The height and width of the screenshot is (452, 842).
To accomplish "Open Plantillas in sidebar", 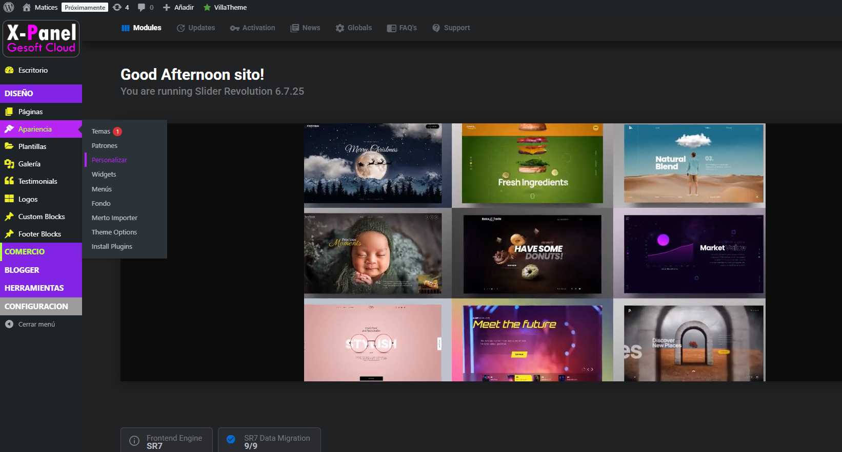I will 41,146.
